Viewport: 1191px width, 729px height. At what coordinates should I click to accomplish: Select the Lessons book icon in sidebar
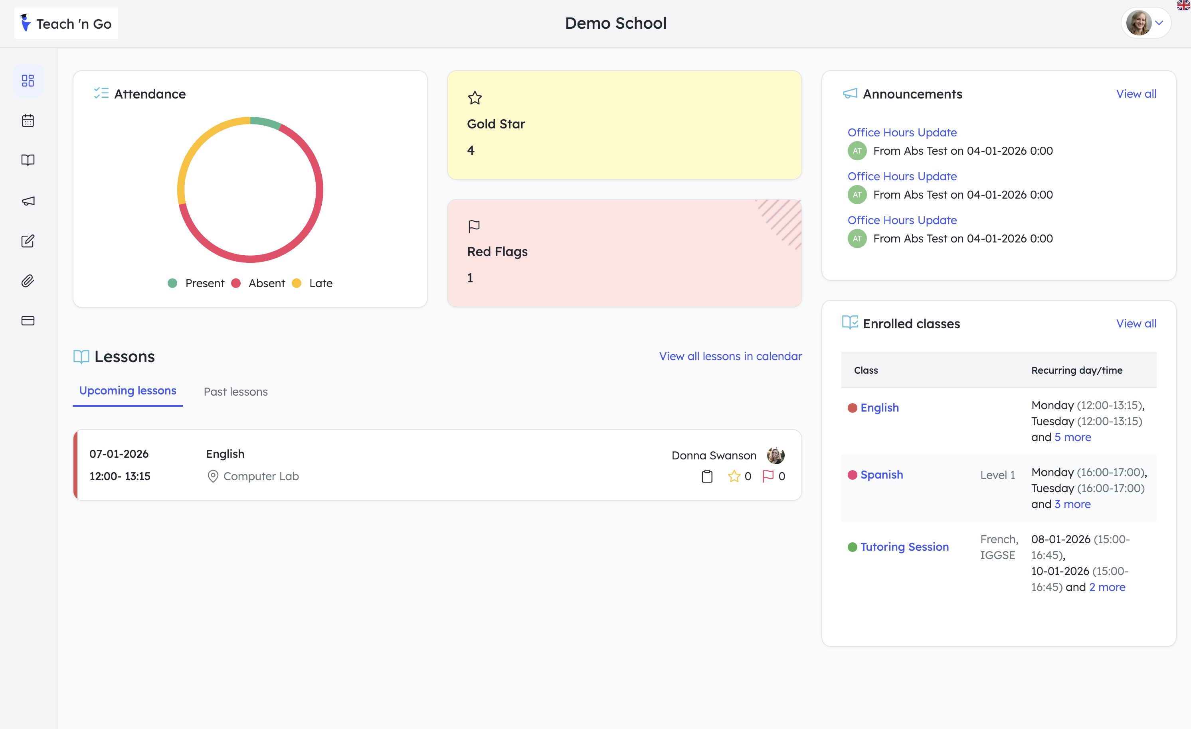(x=28, y=160)
